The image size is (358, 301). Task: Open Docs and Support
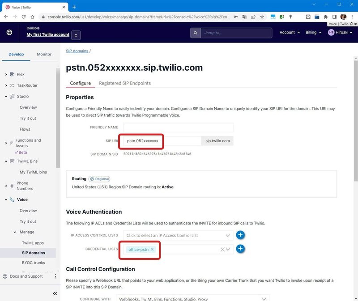[x=26, y=276]
